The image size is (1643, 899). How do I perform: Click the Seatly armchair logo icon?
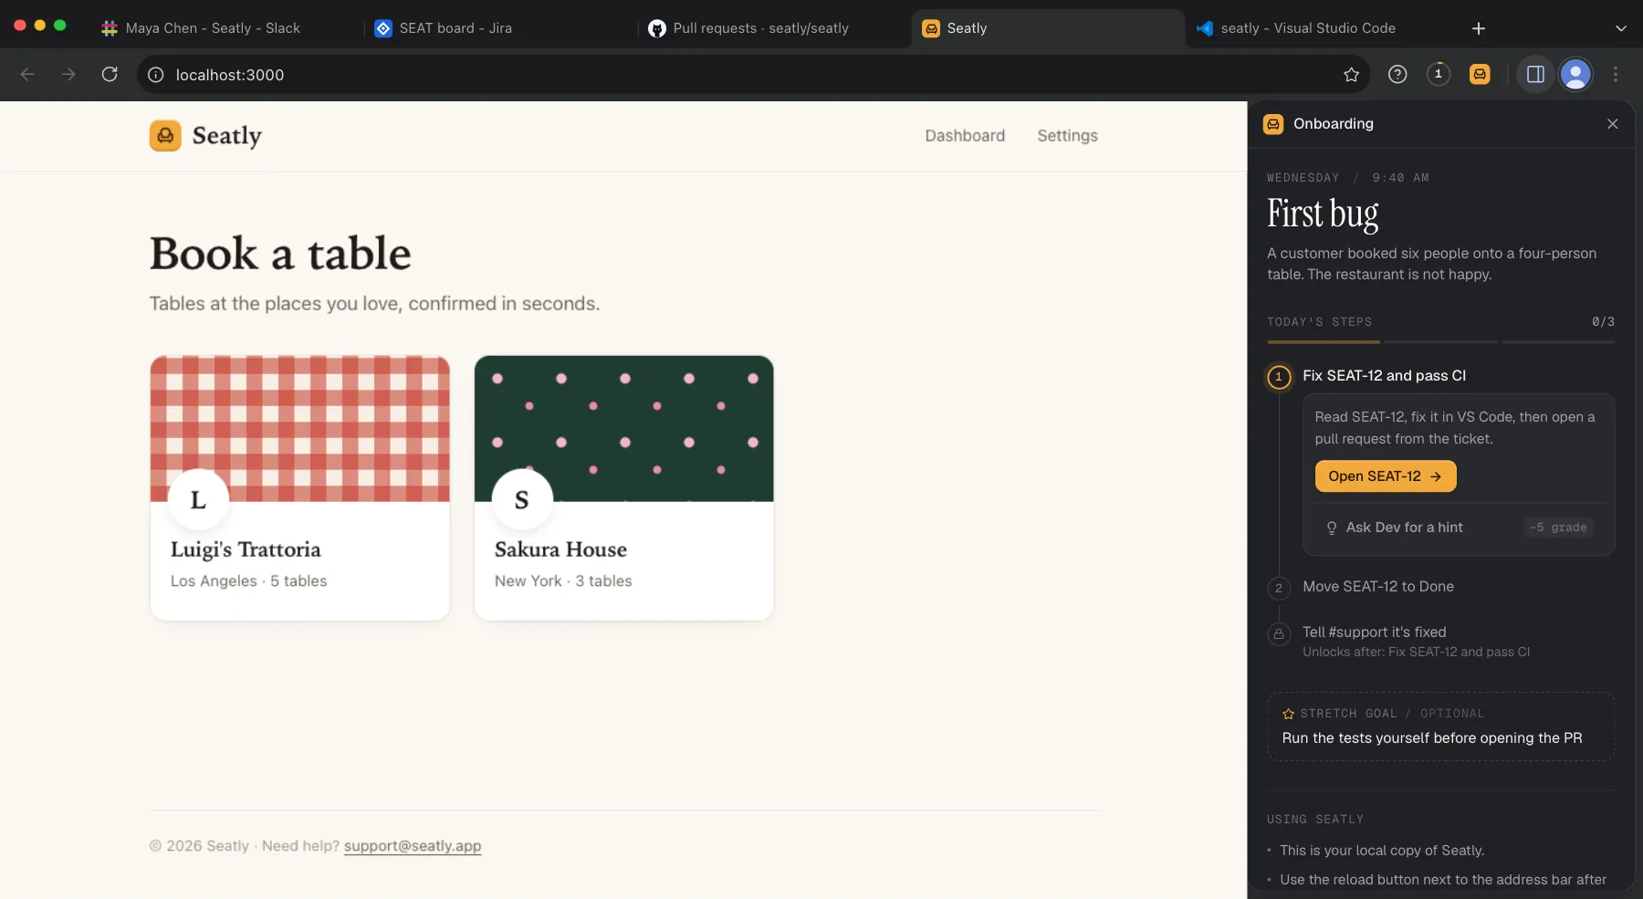click(x=165, y=136)
